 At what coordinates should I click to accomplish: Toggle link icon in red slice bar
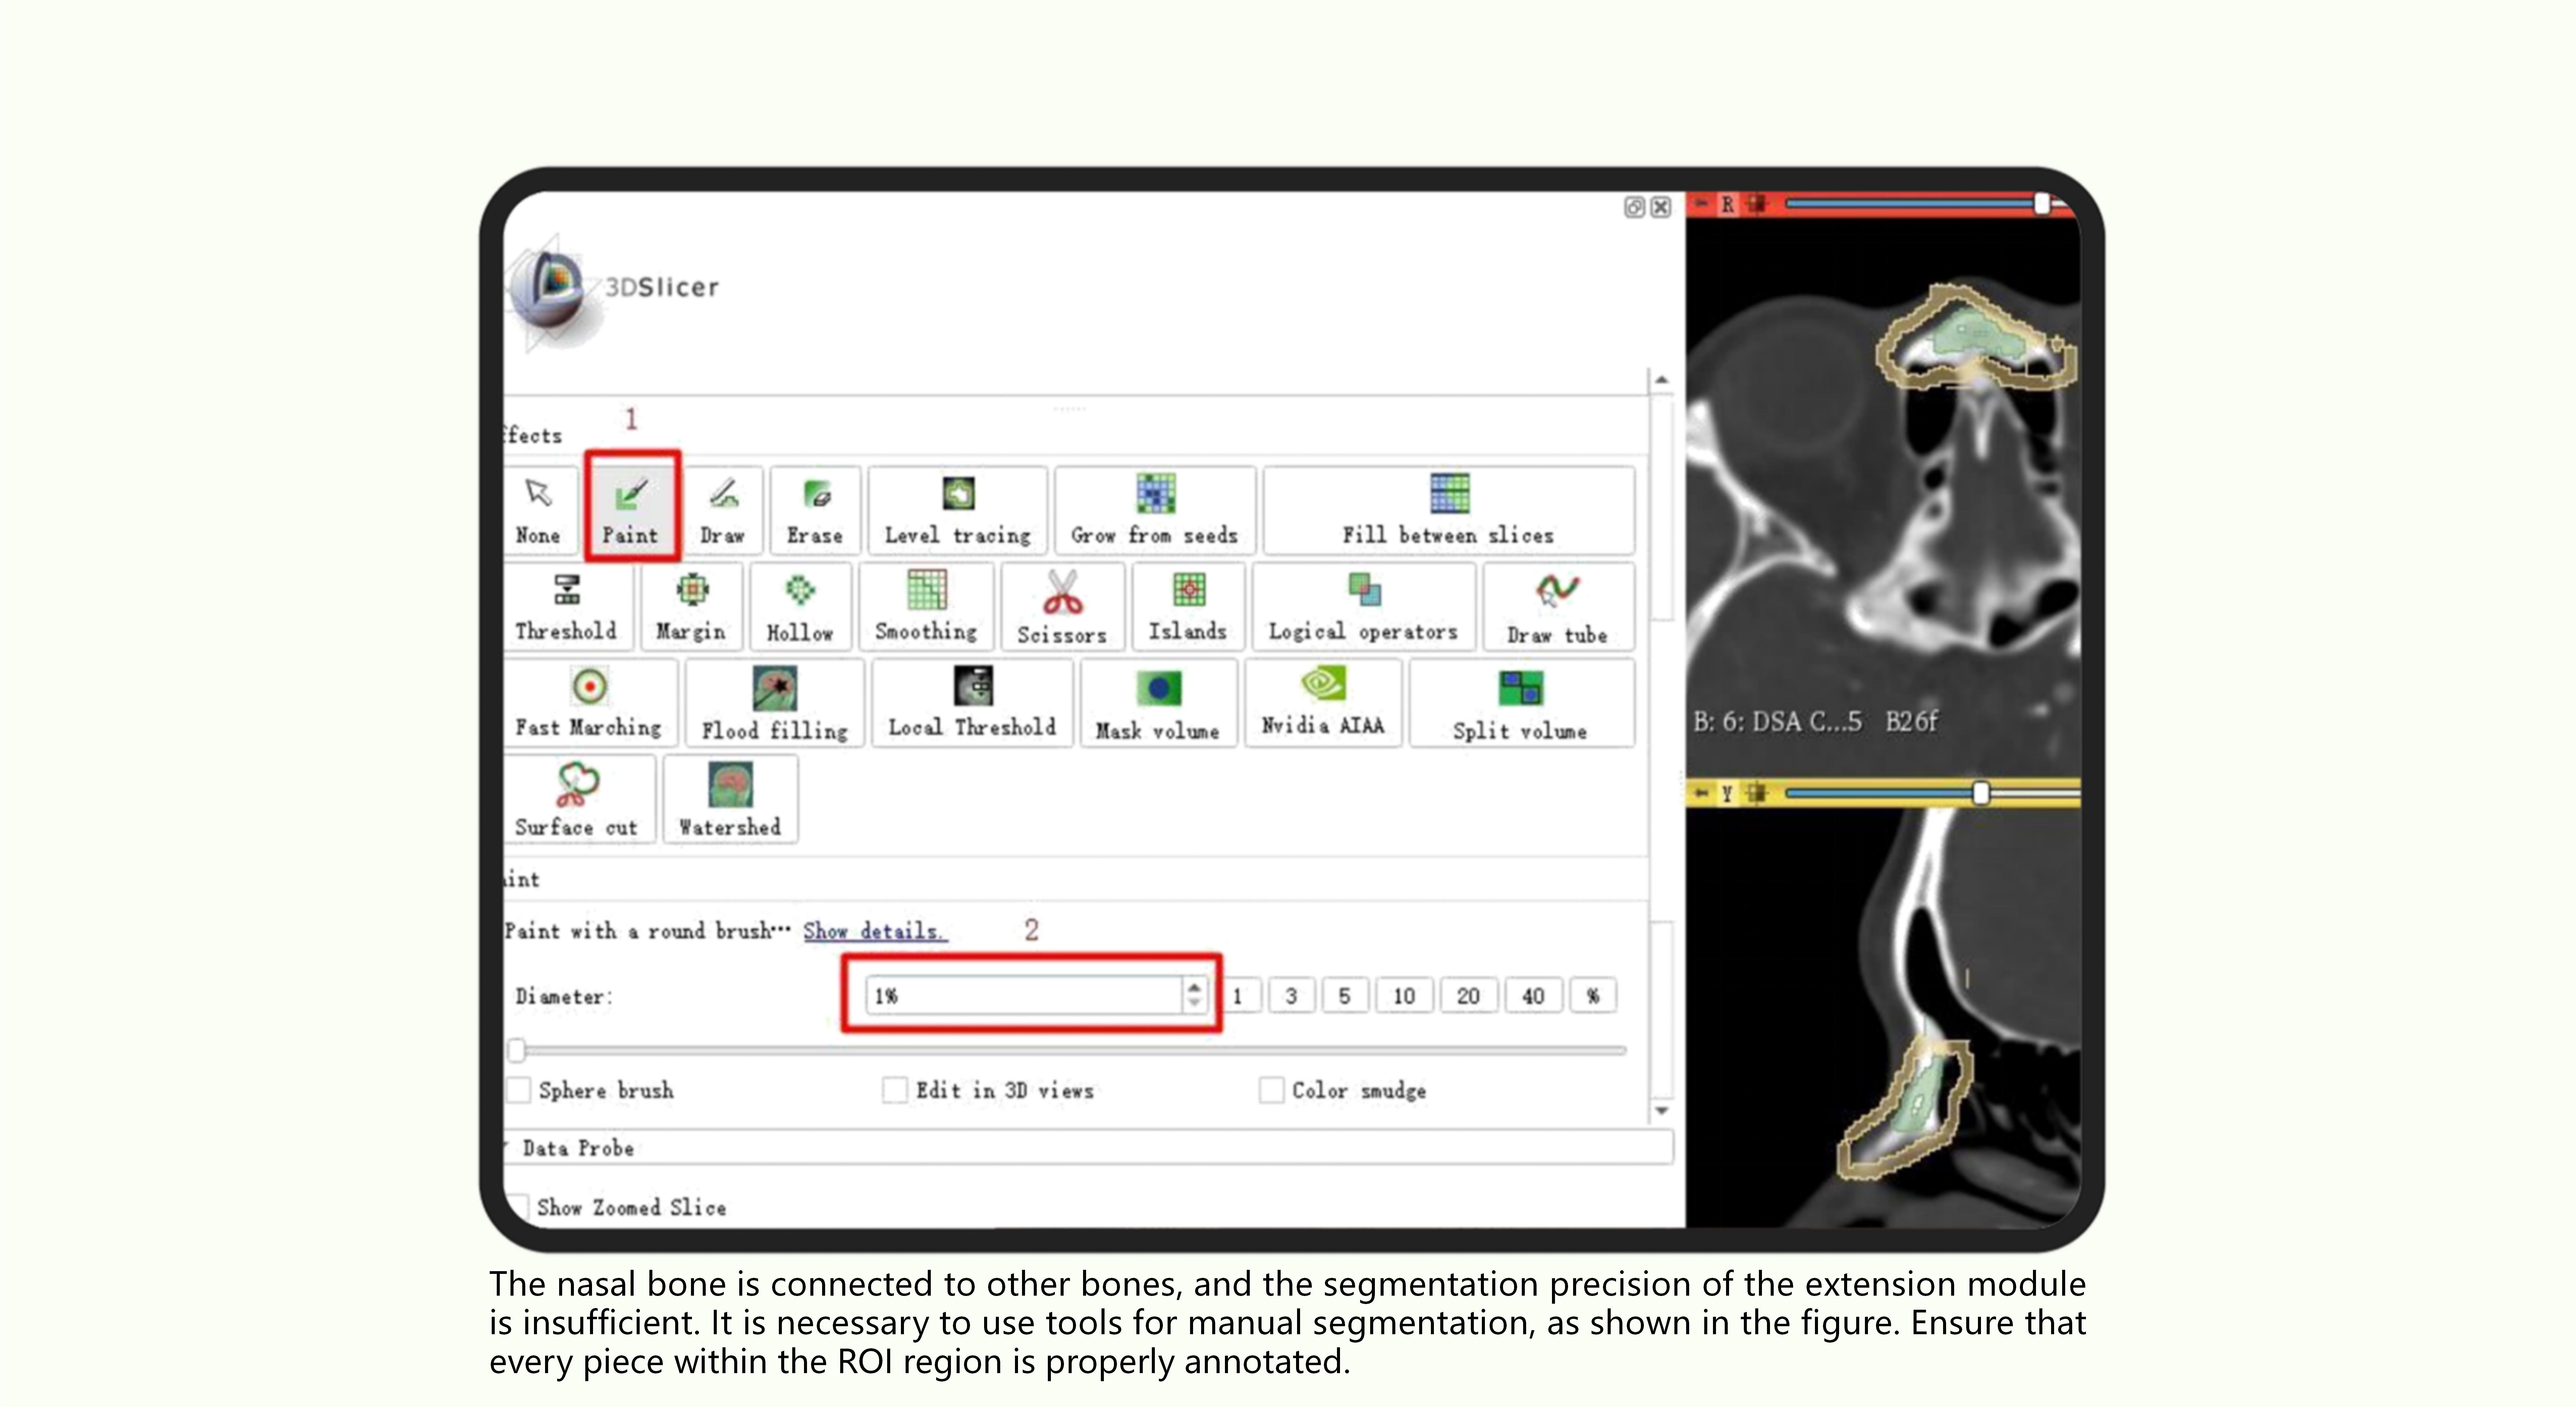tap(1757, 204)
